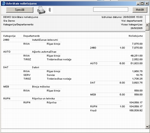
Task: Click the Sia Demo company name
Action: point(9,21)
